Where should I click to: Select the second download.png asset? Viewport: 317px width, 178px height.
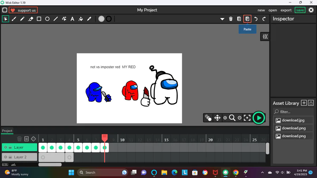tap(293, 136)
